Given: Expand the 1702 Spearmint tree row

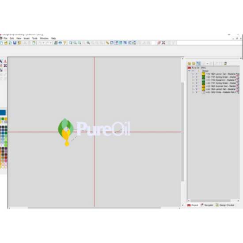Looking at the screenshot, I should point(193,80).
